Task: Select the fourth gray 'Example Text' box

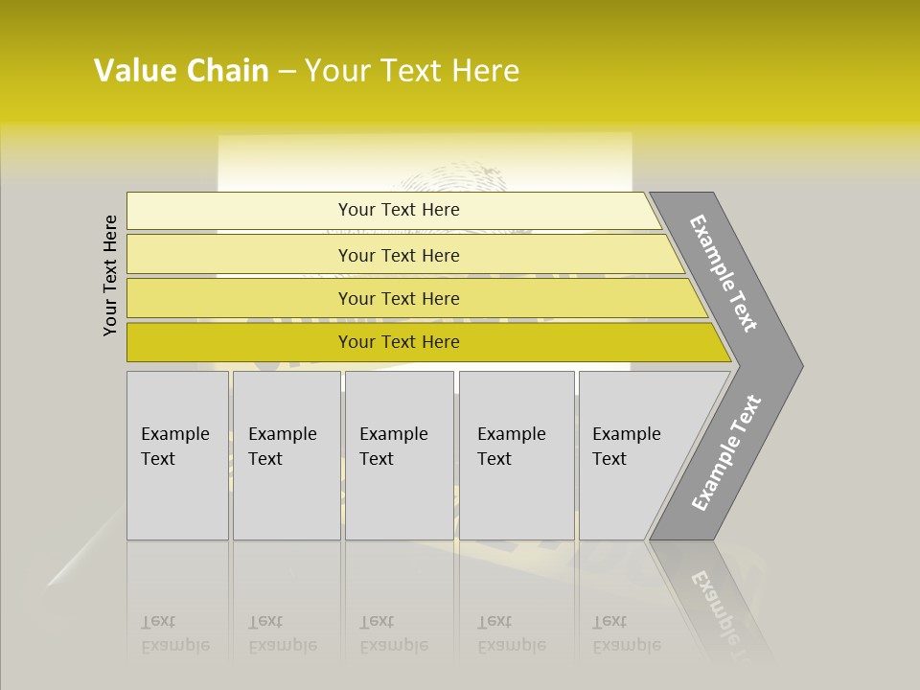Action: 516,454
